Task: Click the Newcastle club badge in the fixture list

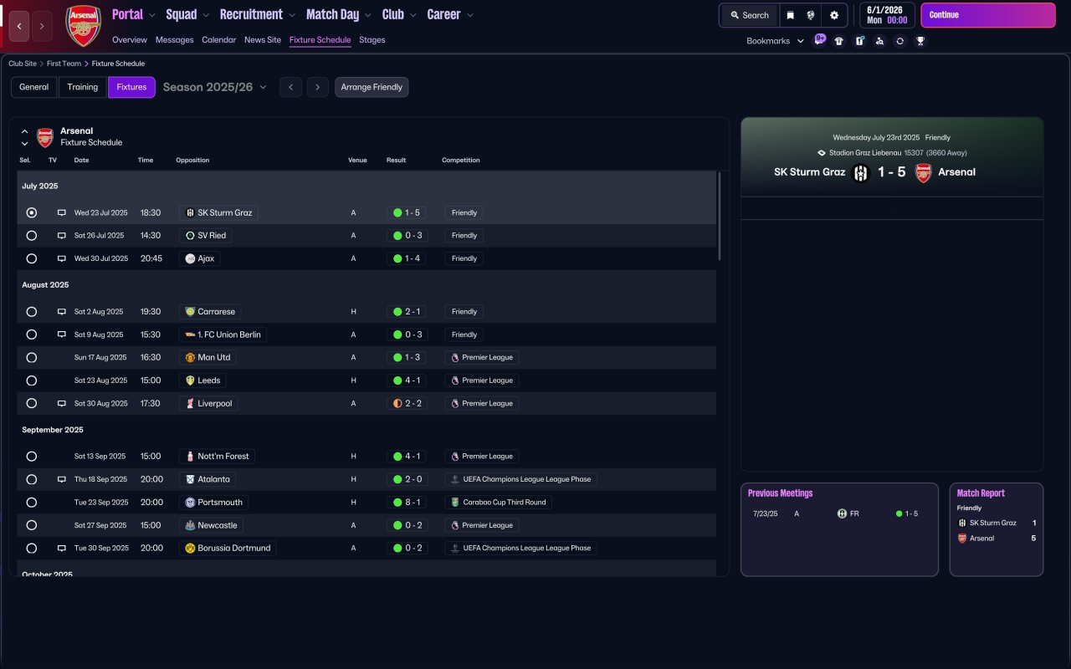Action: tap(190, 525)
